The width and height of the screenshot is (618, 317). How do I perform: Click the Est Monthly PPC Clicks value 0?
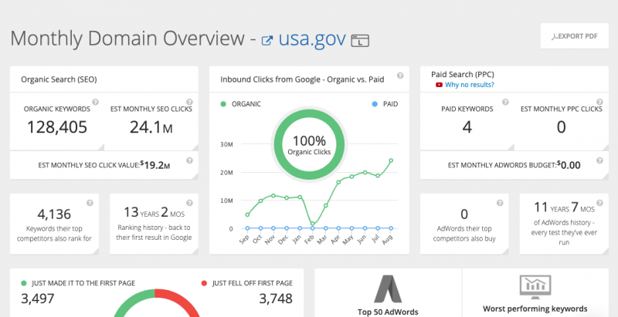pyautogui.click(x=562, y=127)
